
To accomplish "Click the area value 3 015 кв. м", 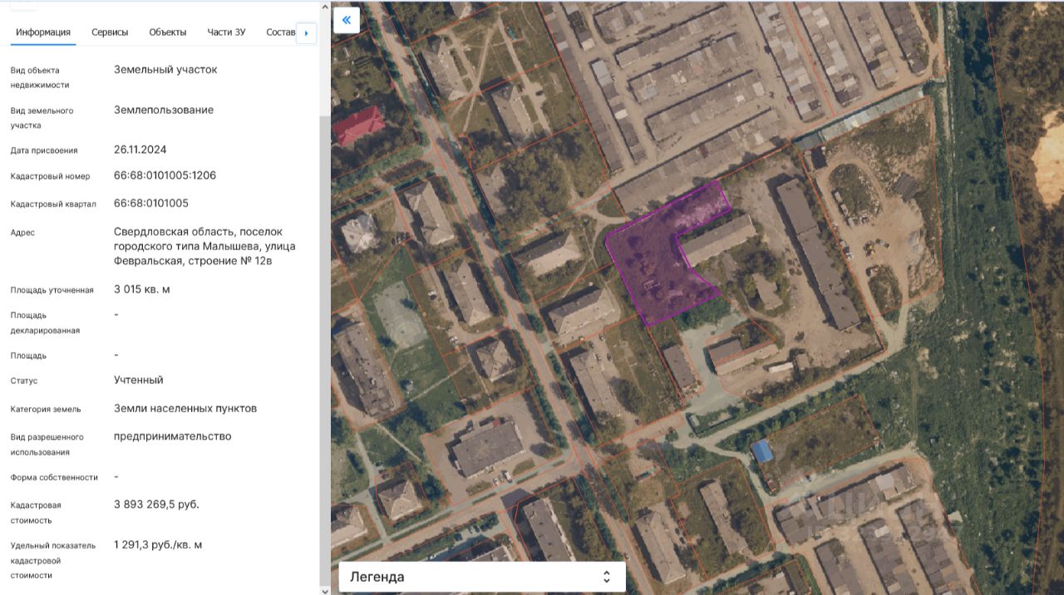I will (142, 289).
